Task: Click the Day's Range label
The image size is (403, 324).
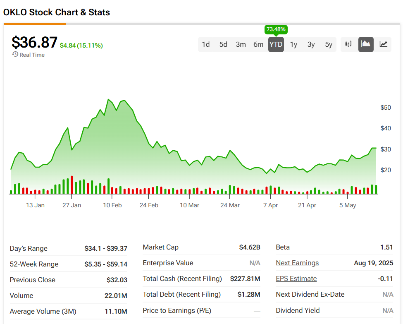Action: pyautogui.click(x=29, y=248)
